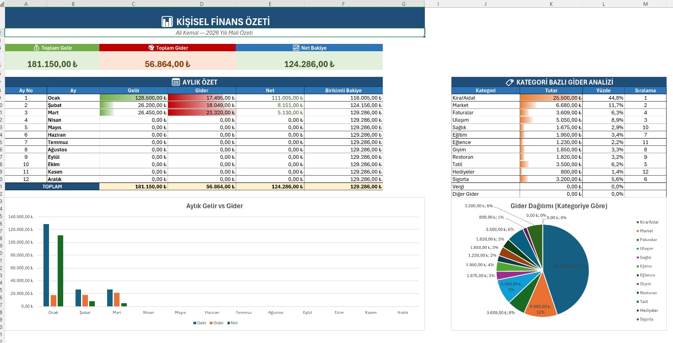This screenshot has width=673, height=343.
Task: Select the 44,8% percentage cell
Action: click(603, 98)
